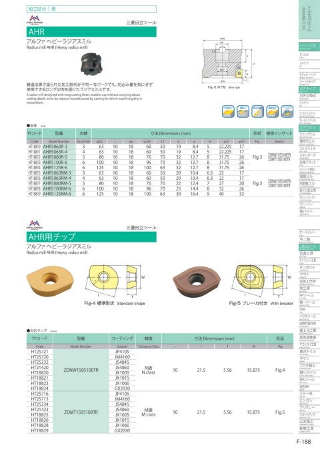
Task: Click the helical milling icon at row end
Action: [287, 111]
